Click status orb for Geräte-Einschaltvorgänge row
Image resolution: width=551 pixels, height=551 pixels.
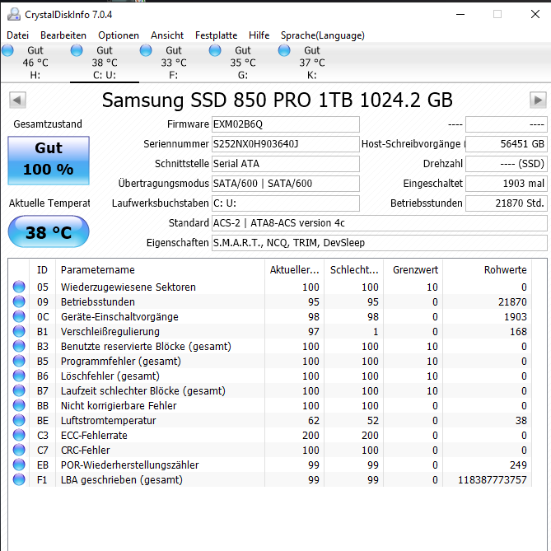coord(19,316)
